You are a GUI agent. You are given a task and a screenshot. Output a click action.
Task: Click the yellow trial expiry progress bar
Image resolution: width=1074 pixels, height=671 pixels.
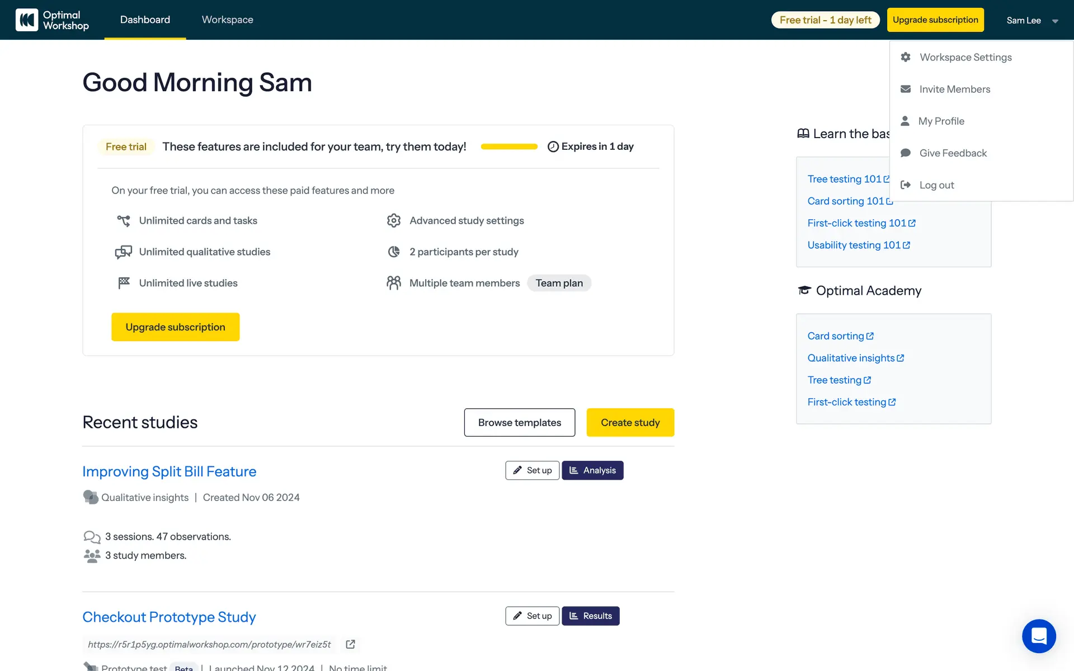509,147
